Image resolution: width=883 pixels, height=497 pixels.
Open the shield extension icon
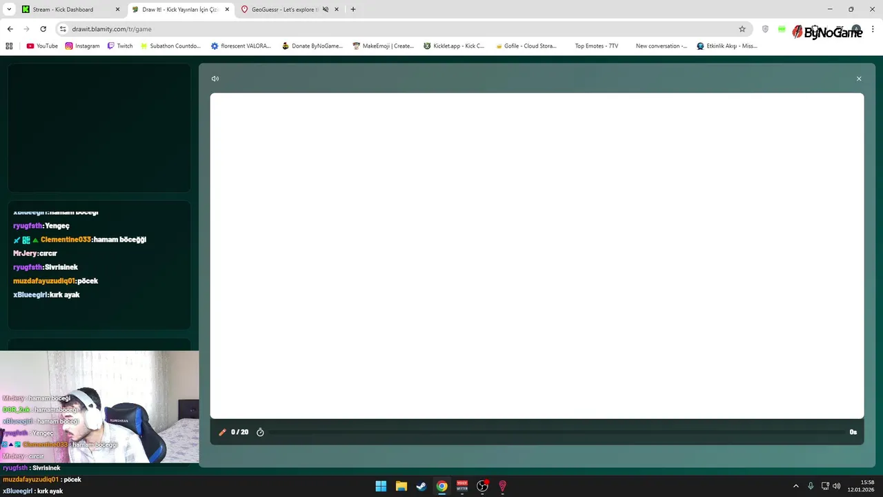click(765, 29)
